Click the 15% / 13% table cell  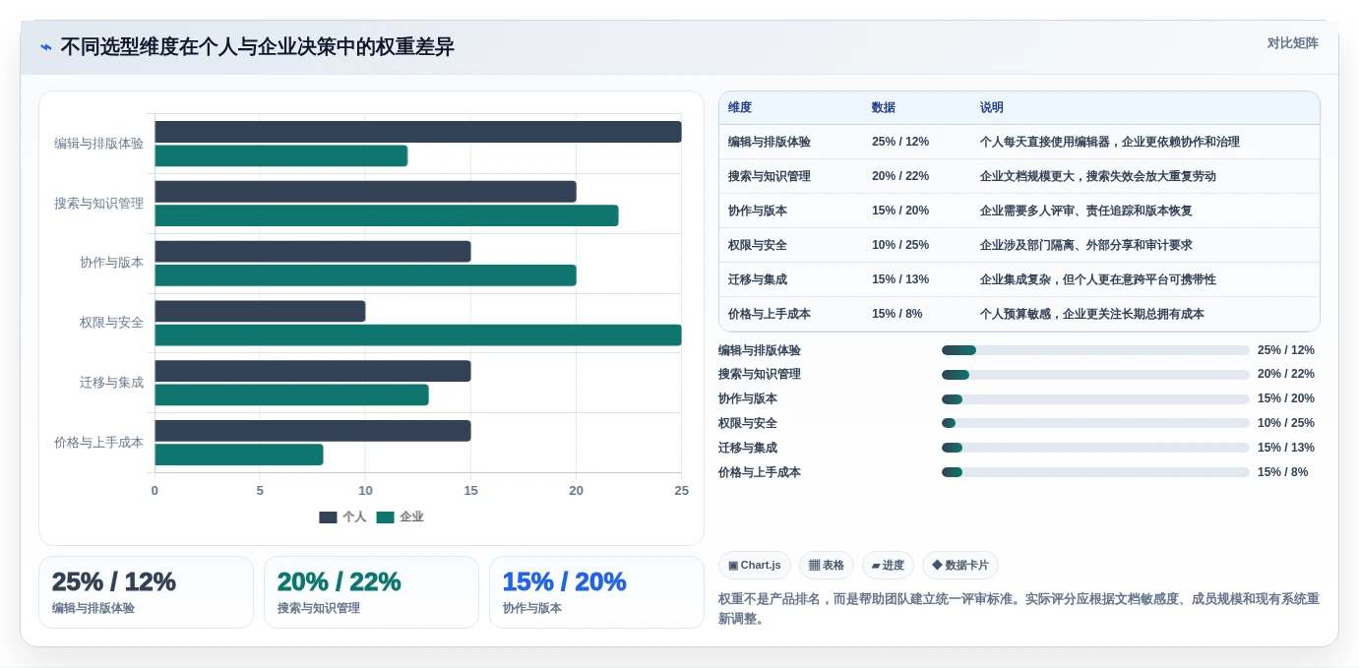tap(900, 279)
